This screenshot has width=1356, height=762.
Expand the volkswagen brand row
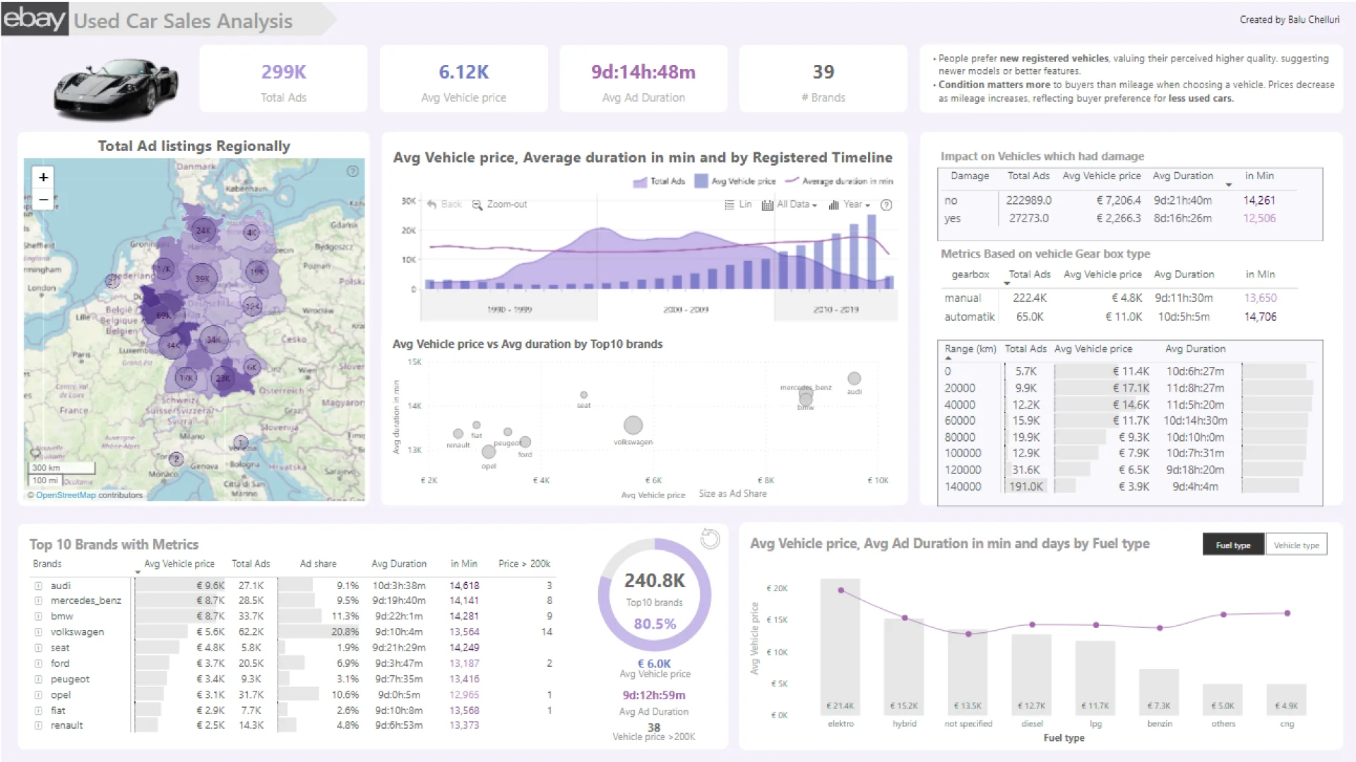pyautogui.click(x=38, y=632)
